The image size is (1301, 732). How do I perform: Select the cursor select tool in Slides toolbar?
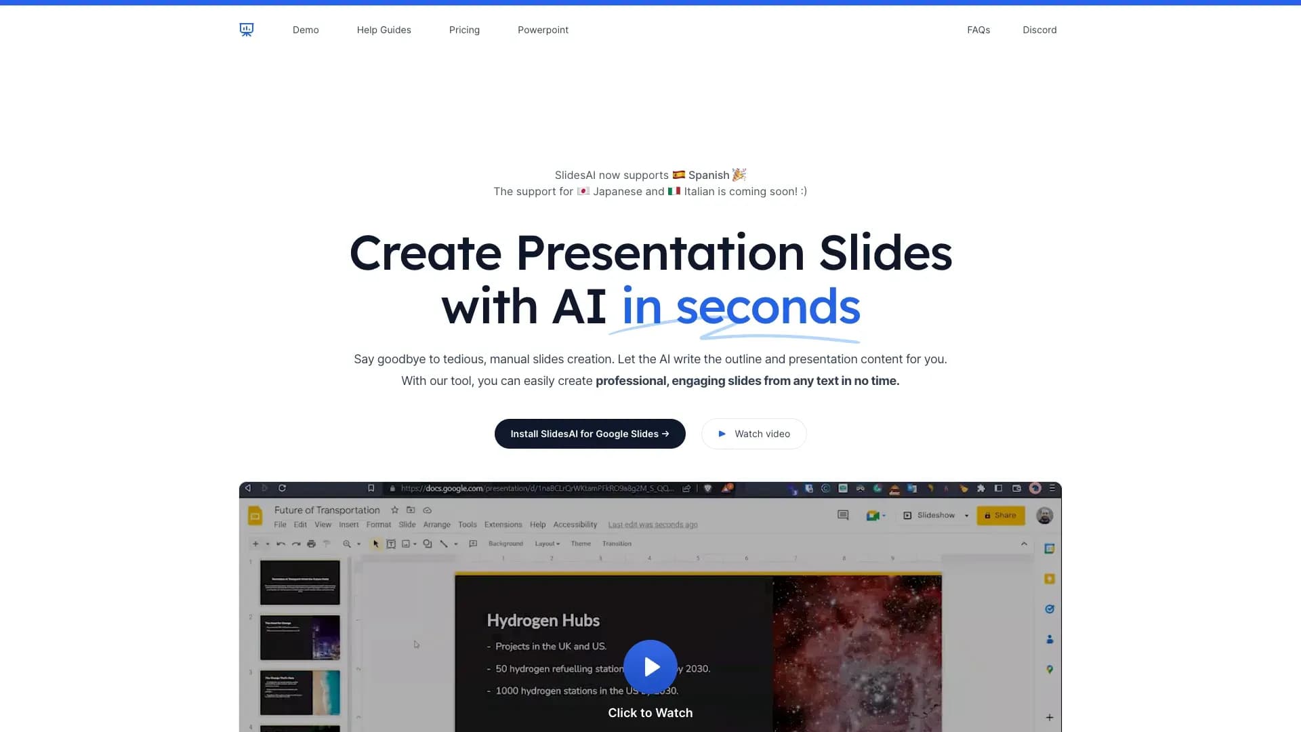(x=376, y=544)
